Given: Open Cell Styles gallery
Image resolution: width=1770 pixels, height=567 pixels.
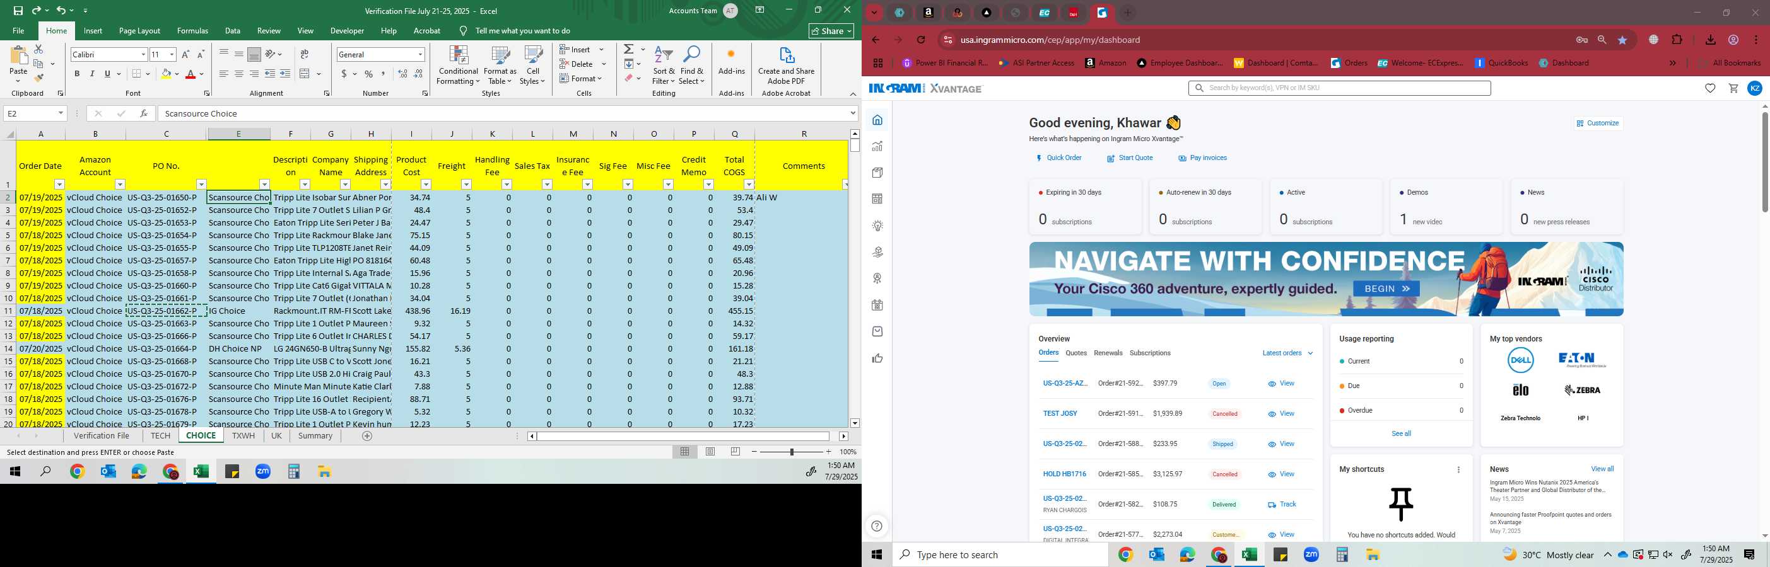Looking at the screenshot, I should click(x=532, y=66).
